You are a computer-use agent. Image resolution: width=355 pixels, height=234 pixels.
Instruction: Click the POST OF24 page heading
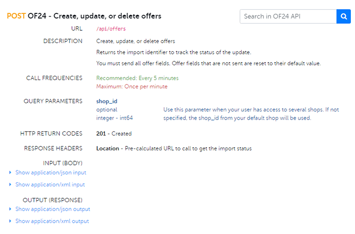[x=84, y=16]
